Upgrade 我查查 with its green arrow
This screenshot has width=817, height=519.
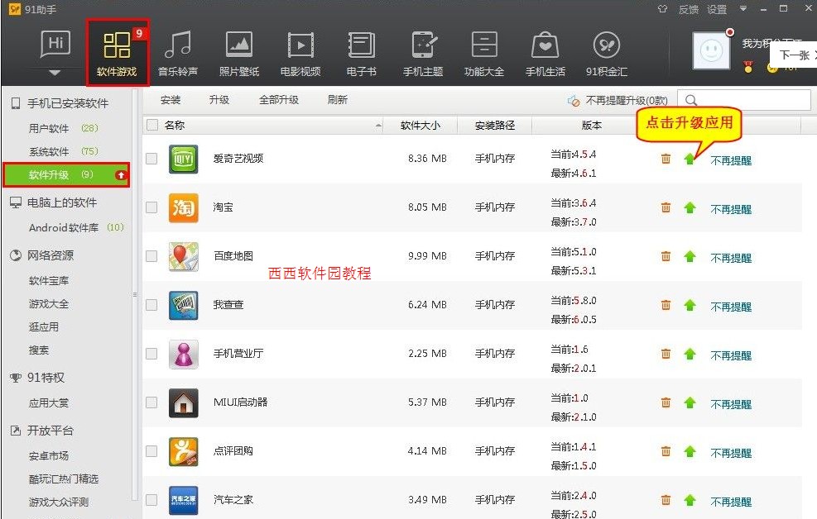click(x=690, y=305)
